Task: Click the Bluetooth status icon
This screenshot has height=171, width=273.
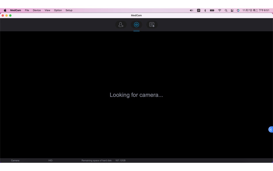Action: (x=205, y=10)
